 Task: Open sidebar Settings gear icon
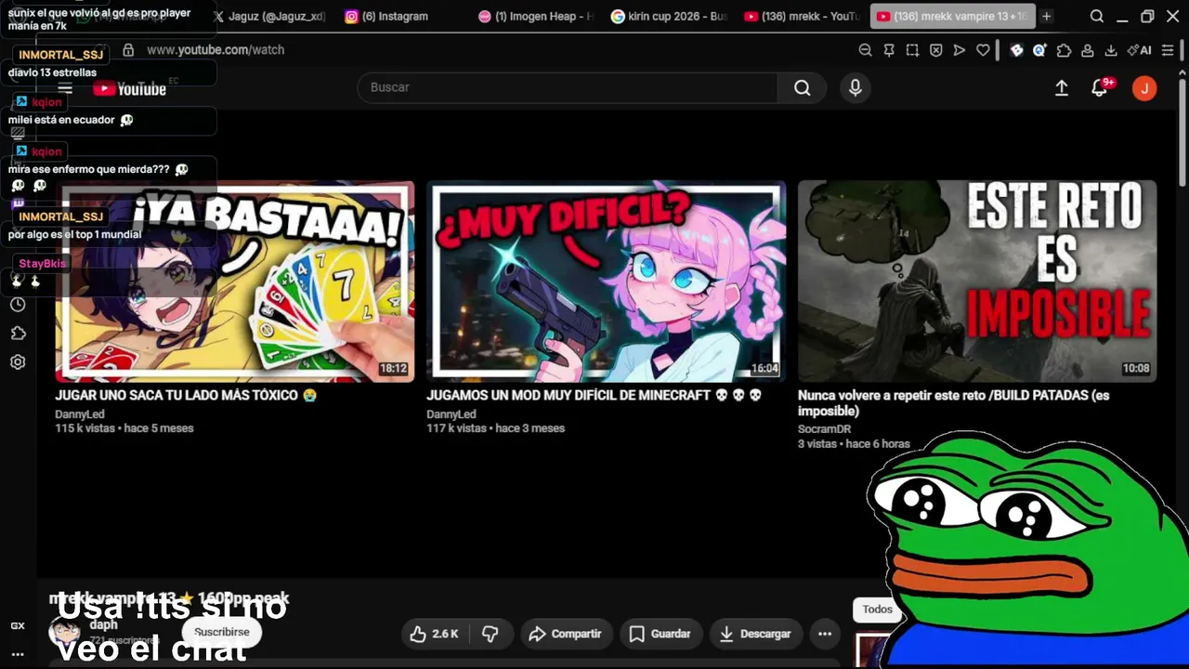[x=18, y=362]
